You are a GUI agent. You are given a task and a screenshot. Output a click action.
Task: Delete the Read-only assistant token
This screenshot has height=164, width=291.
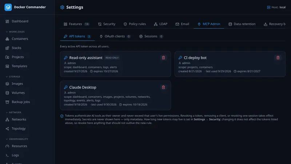click(163, 58)
